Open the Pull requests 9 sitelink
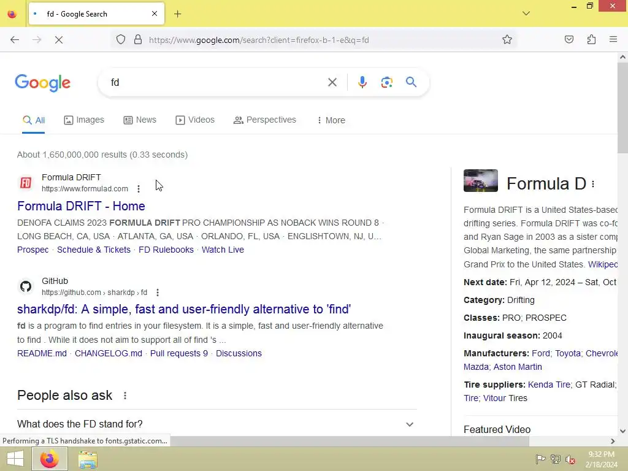The image size is (628, 471). (x=179, y=353)
